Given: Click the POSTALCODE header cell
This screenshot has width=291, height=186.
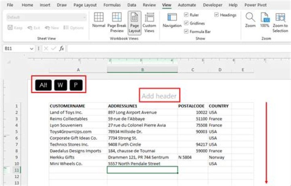Looking at the screenshot, I should coord(193,106).
